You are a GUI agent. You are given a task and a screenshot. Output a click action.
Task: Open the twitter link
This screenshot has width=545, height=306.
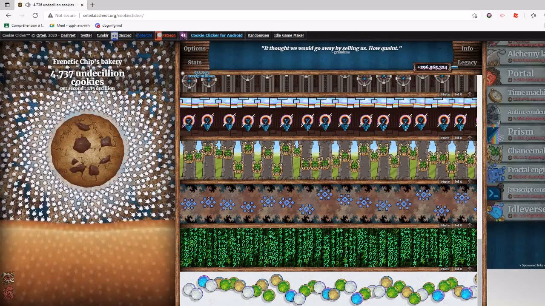(x=86, y=35)
